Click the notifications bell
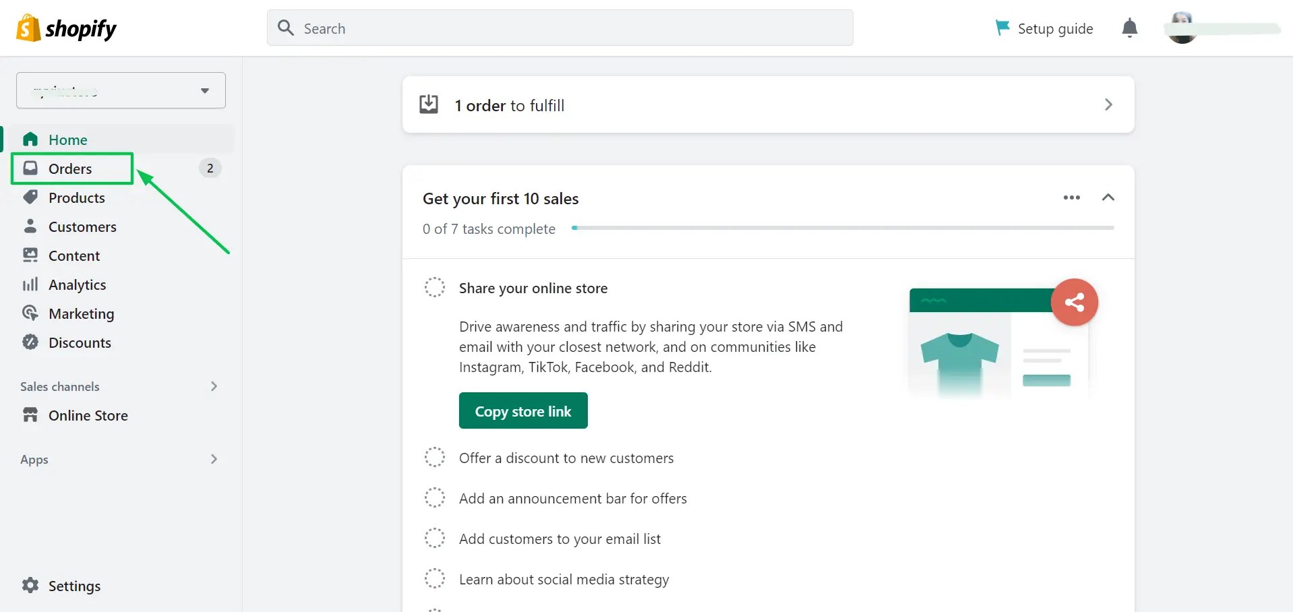This screenshot has height=612, width=1293. [1129, 28]
